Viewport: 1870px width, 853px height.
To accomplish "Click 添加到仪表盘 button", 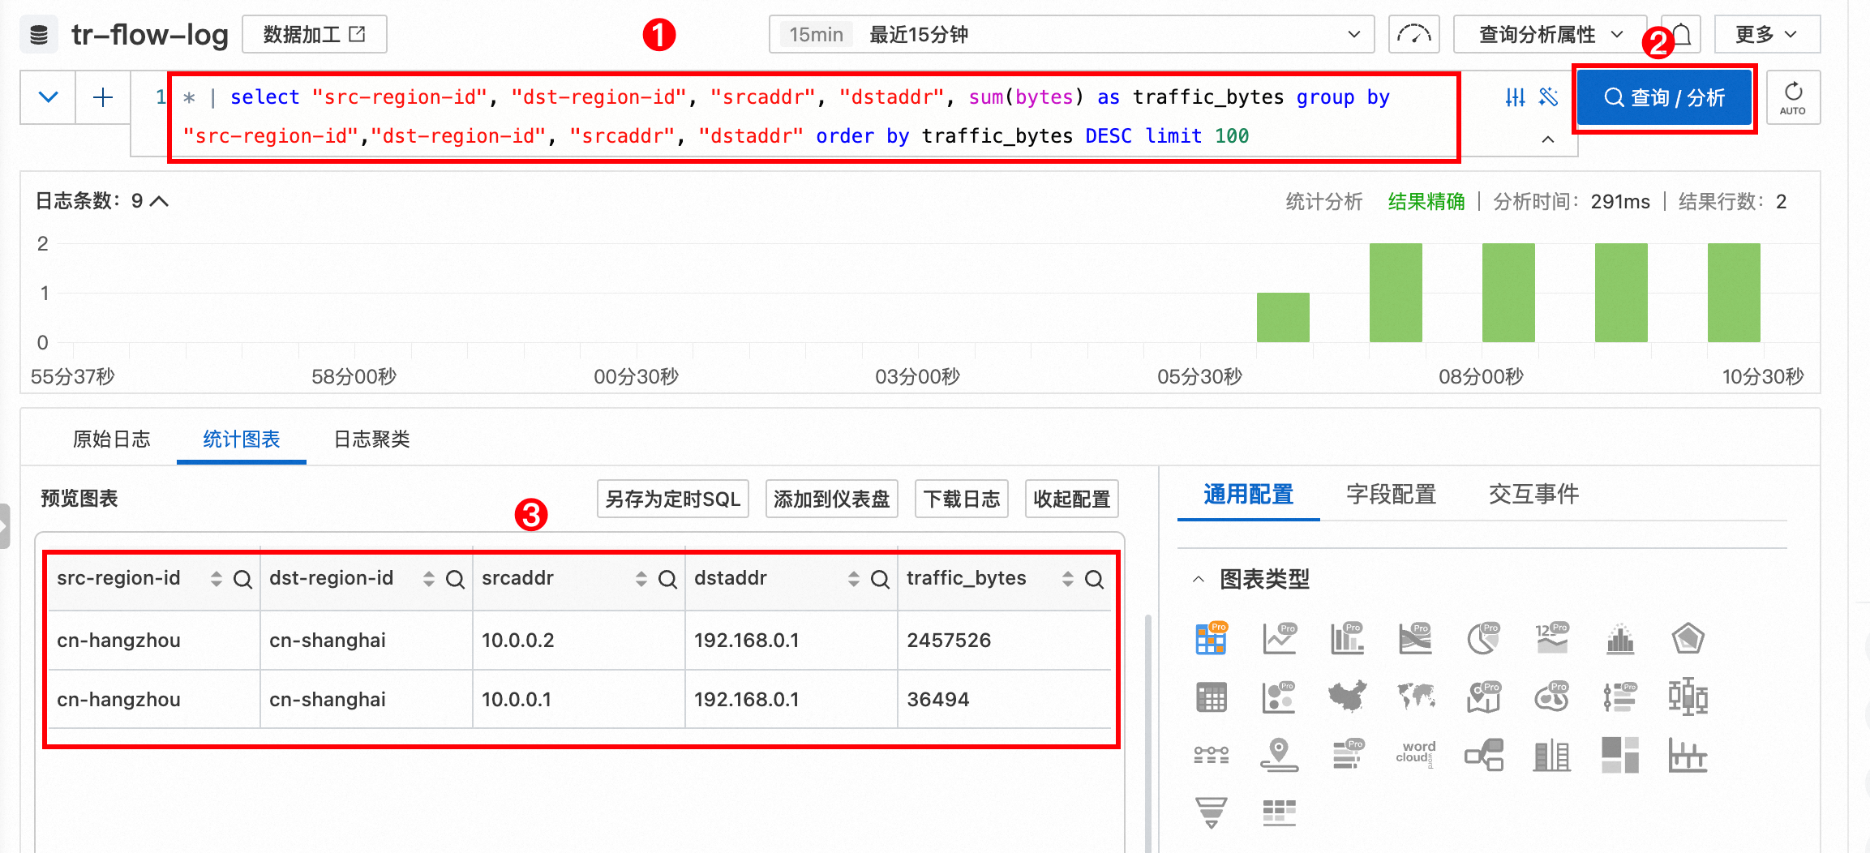I will click(x=832, y=499).
